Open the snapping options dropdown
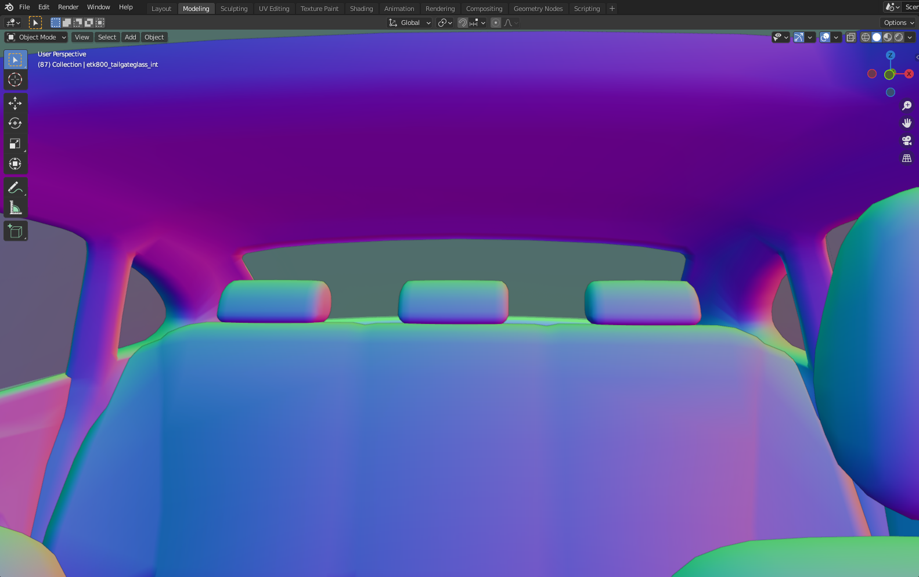 pos(478,23)
